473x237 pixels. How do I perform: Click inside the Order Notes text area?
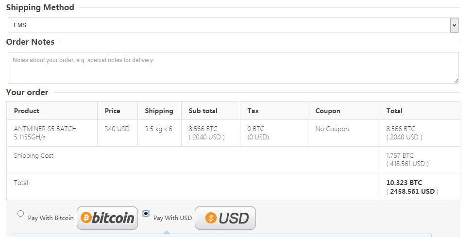pos(233,68)
